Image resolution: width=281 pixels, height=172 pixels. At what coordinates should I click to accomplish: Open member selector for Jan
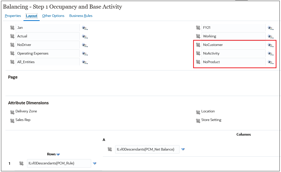click(x=85, y=28)
